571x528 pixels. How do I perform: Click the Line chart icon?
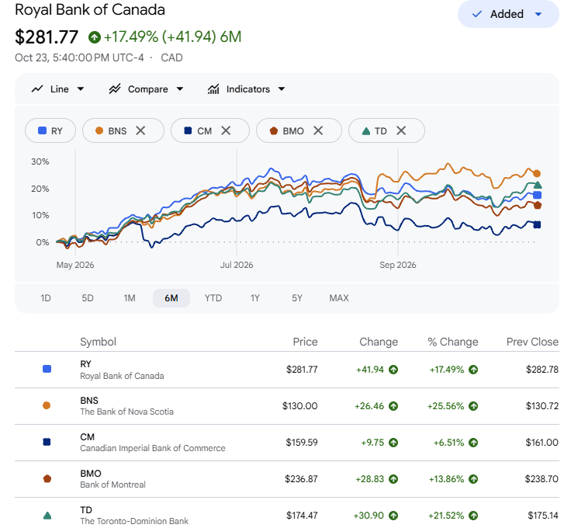point(37,89)
